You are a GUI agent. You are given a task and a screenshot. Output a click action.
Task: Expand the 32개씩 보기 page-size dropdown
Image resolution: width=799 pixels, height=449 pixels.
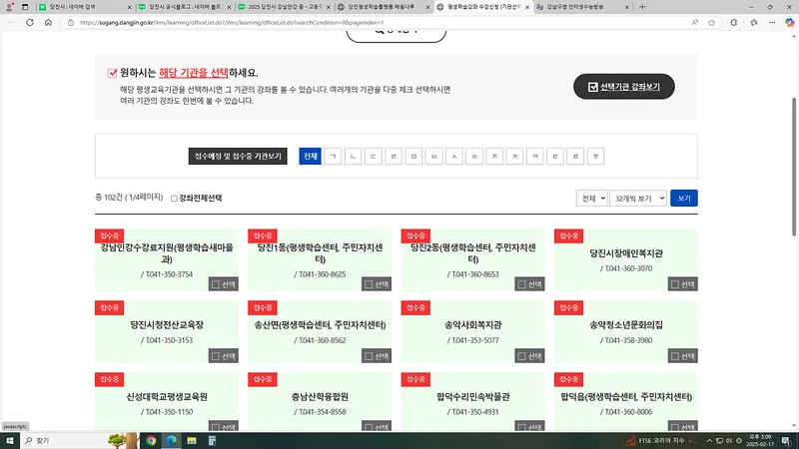click(637, 198)
